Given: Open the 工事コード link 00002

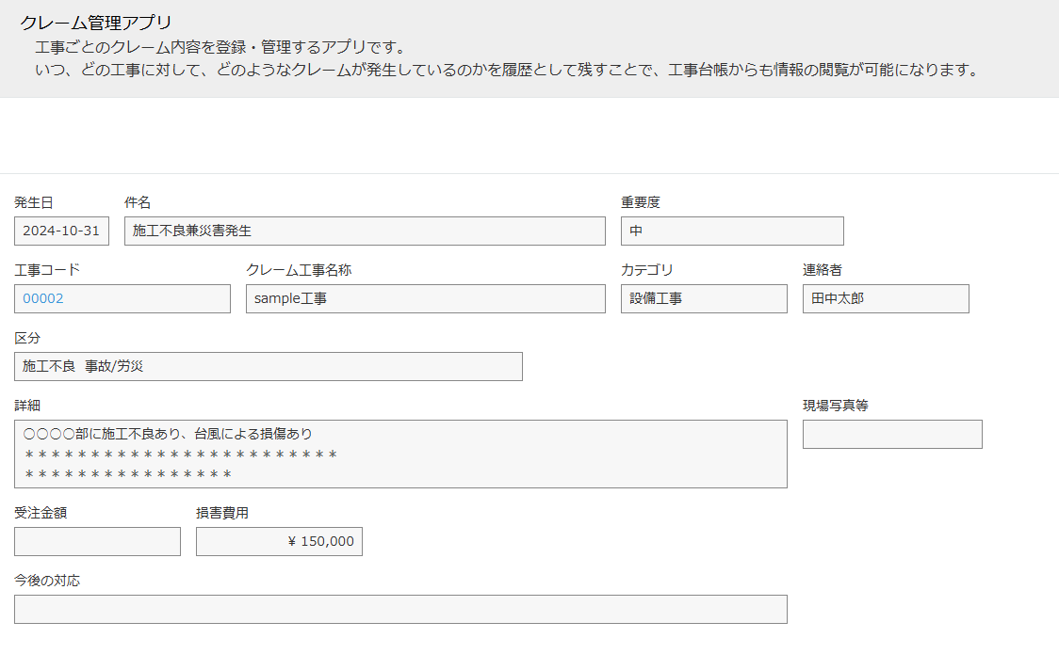Looking at the screenshot, I should tap(43, 298).
